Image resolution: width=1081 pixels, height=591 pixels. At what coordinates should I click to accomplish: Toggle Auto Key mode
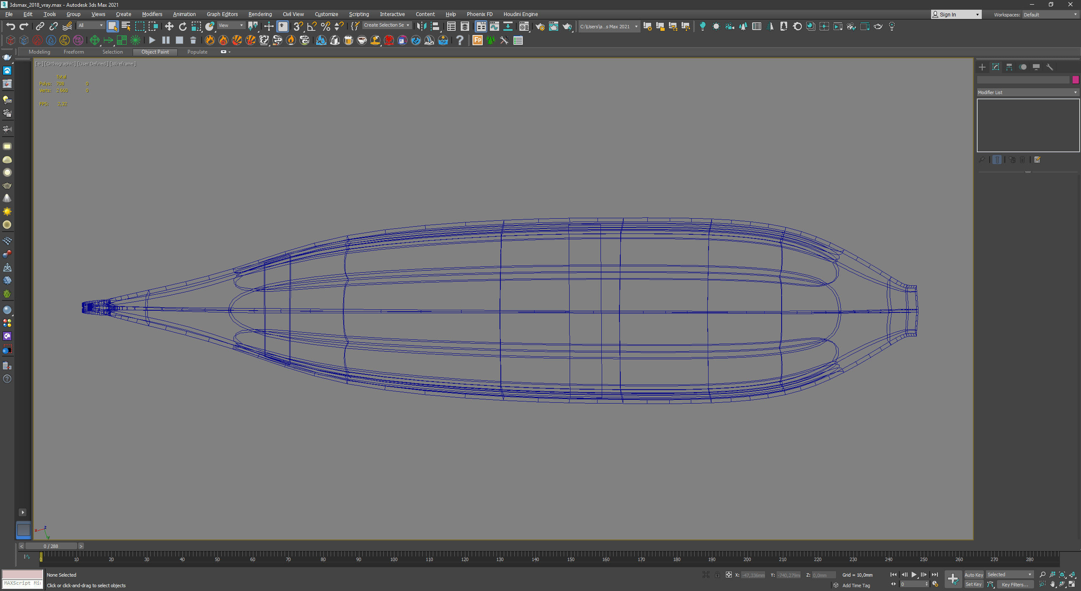coord(974,575)
